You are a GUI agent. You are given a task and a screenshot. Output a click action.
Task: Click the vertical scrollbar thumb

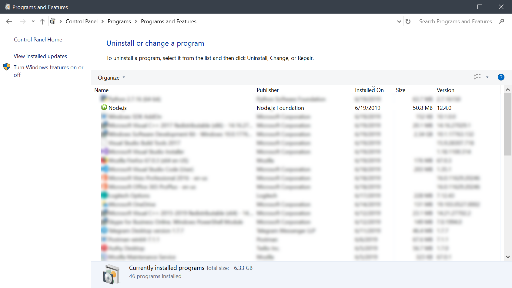coord(508,124)
